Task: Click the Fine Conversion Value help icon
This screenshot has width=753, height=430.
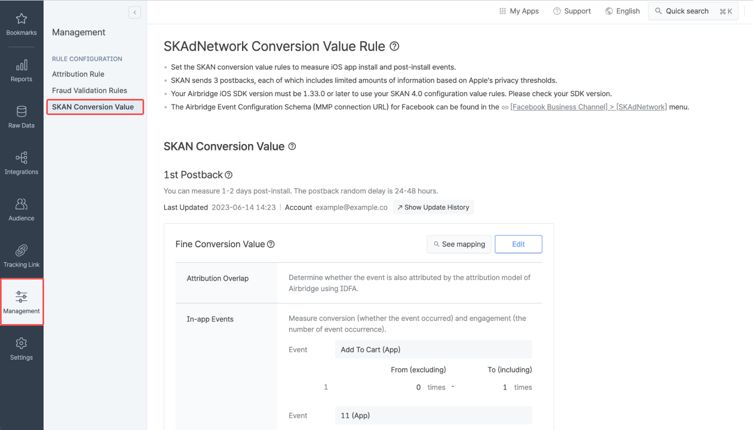Action: pos(270,244)
